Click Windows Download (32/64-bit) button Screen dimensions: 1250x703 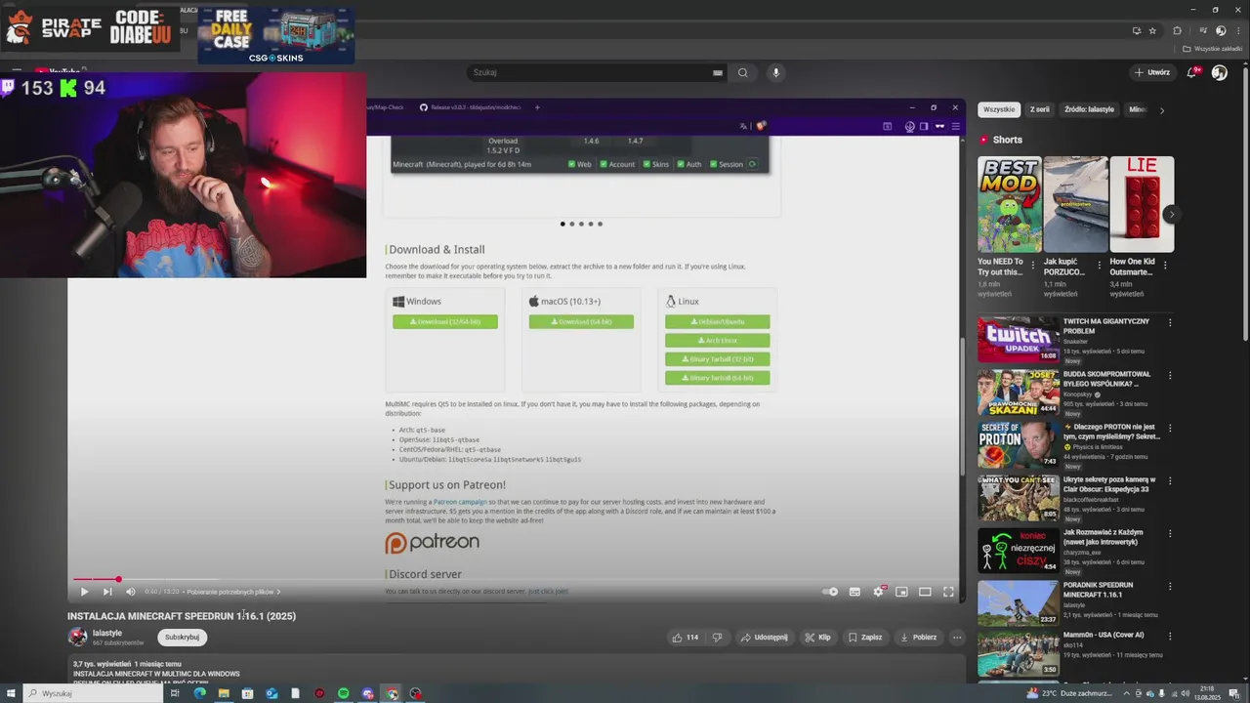(x=445, y=322)
